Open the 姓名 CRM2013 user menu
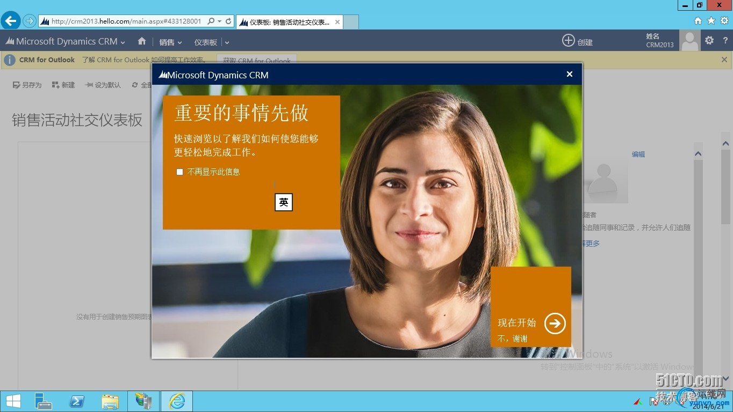This screenshot has height=412, width=733. click(660, 41)
